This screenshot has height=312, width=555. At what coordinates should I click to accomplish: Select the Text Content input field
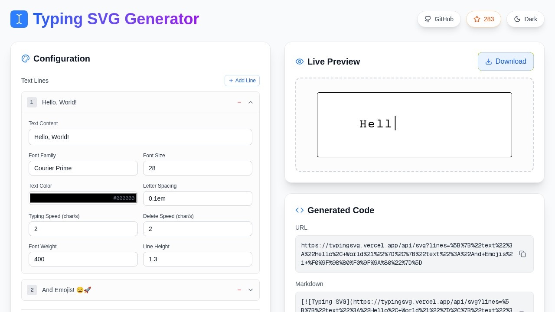(x=140, y=137)
